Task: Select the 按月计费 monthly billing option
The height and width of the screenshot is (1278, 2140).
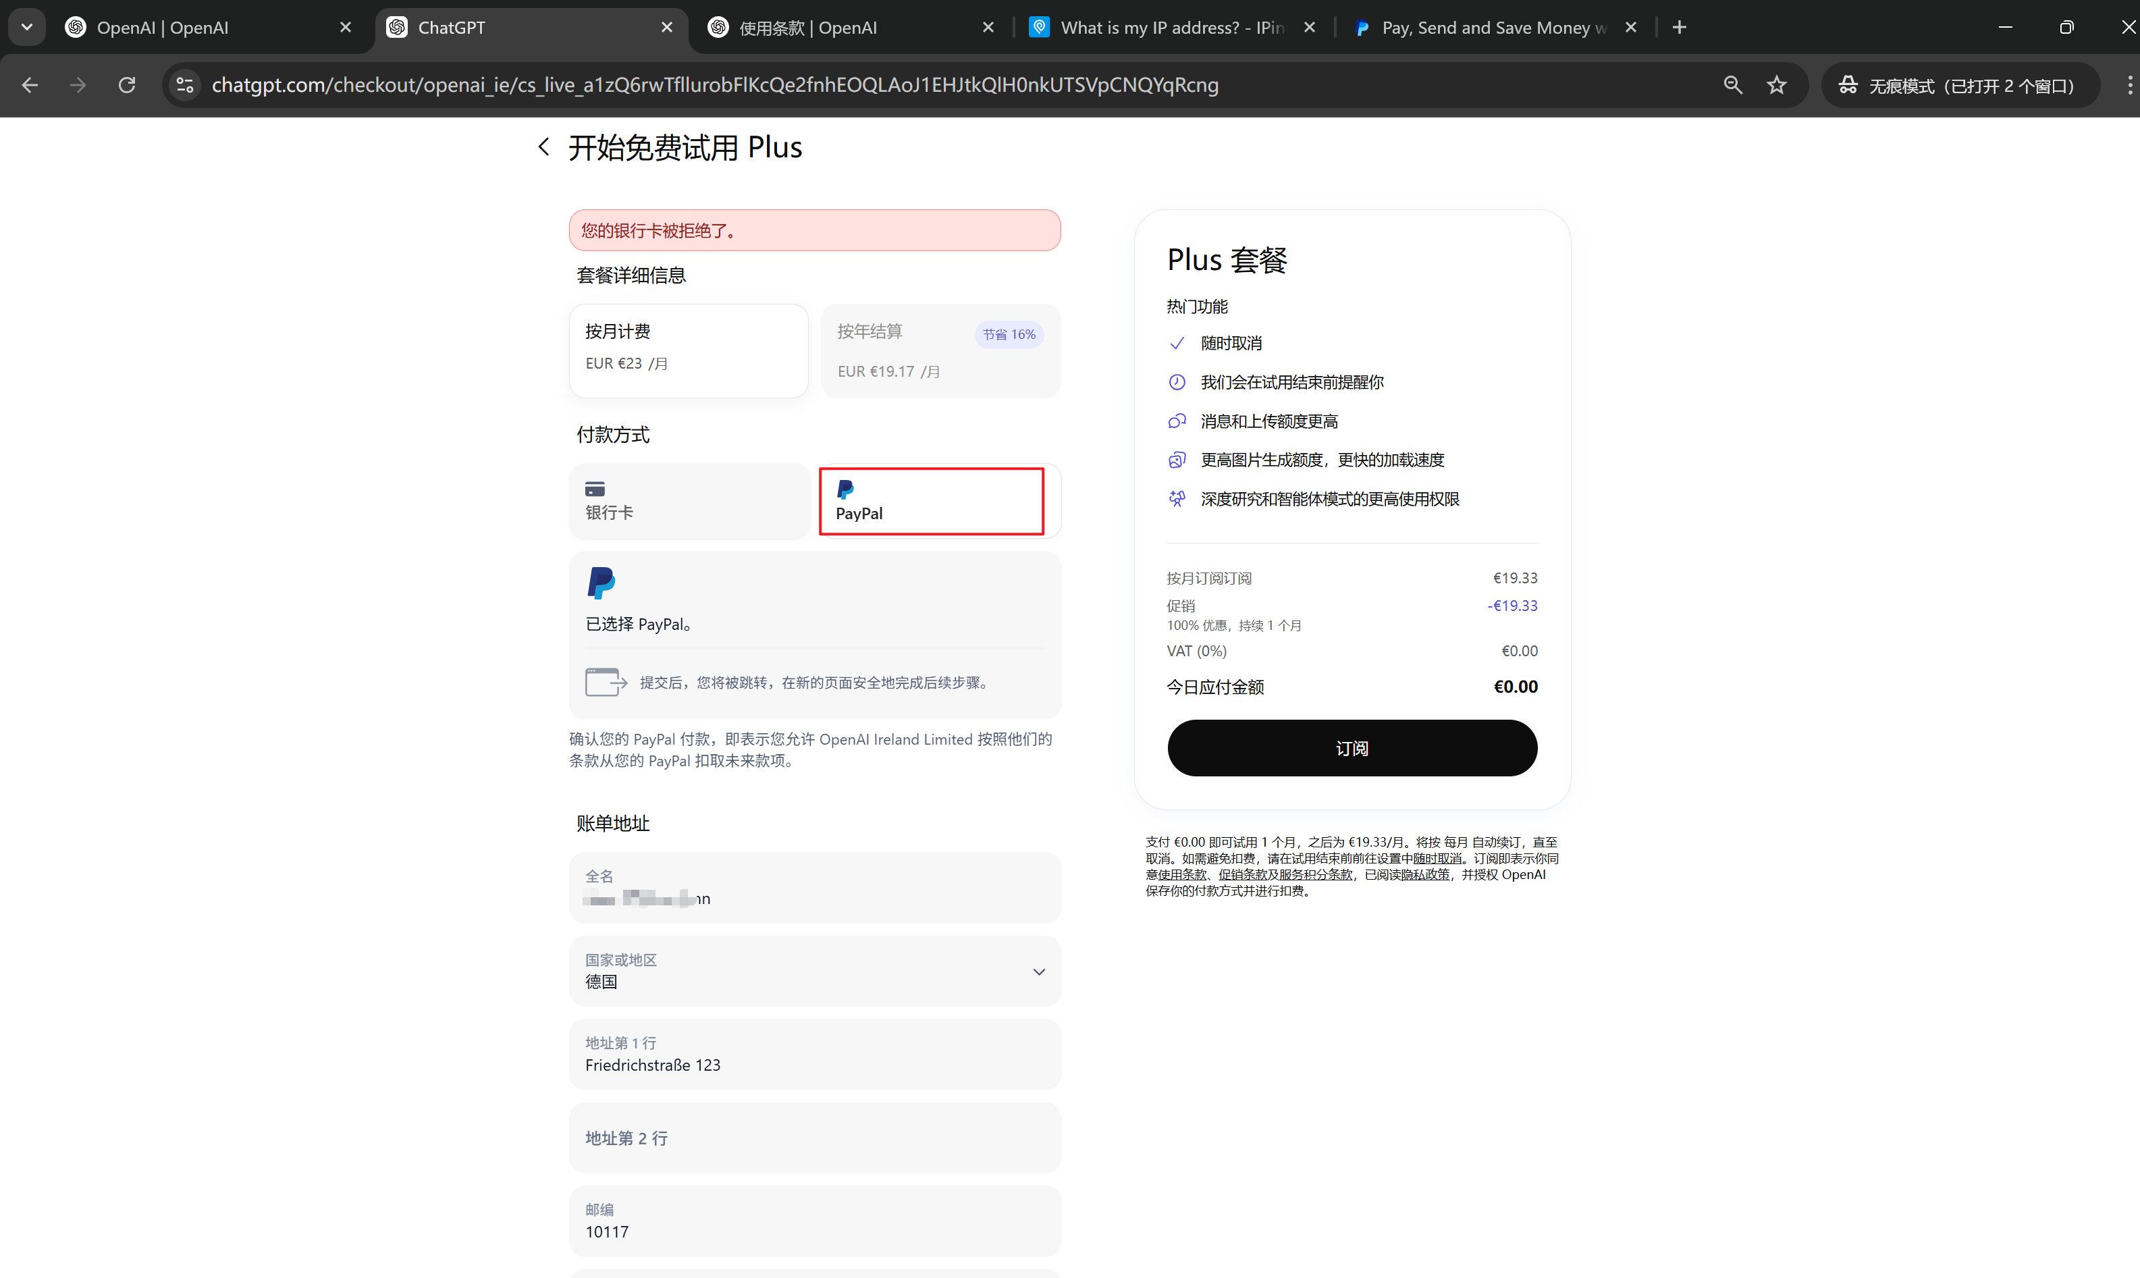Action: (x=688, y=350)
